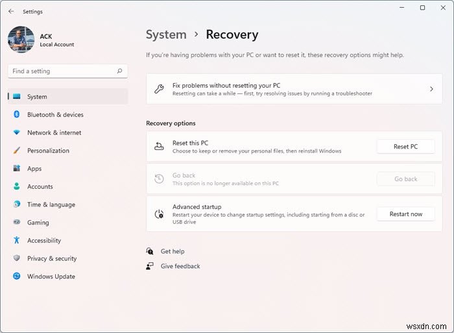Click the Apps icon in sidebar
The image size is (454, 333).
coord(17,168)
